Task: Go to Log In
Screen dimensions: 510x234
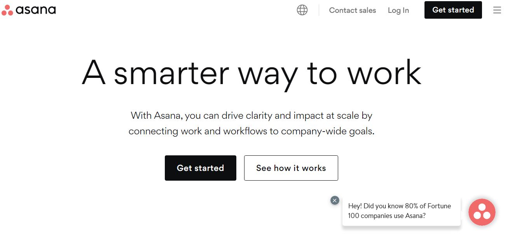Action: coord(398,11)
